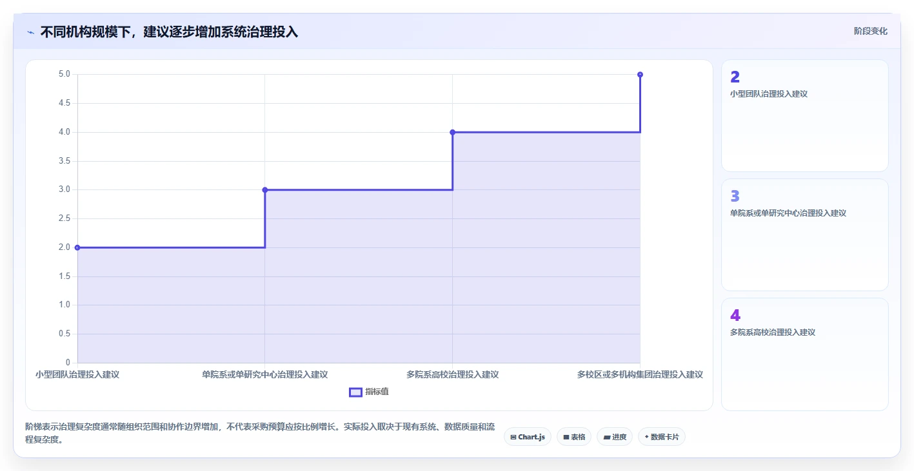Click the data point at value 3.0
Image resolution: width=914 pixels, height=471 pixels.
(x=265, y=189)
